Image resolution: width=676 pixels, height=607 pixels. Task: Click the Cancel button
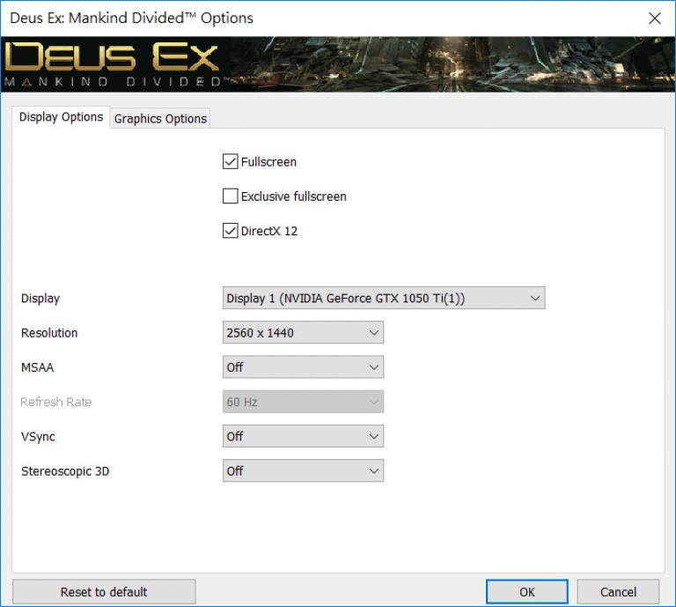click(618, 591)
